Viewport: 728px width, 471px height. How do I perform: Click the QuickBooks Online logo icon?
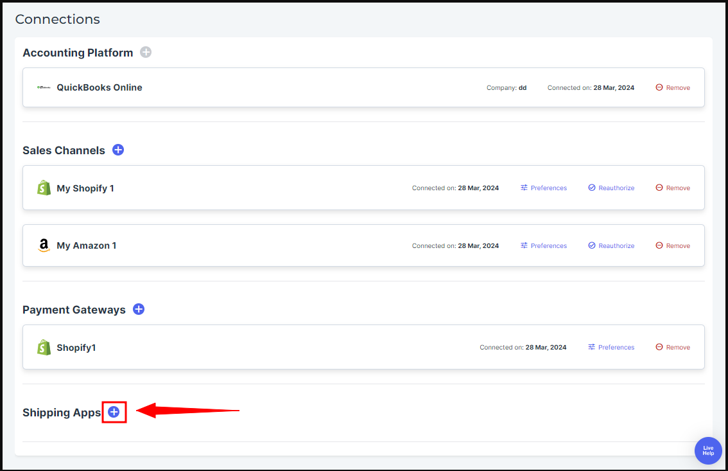pos(44,87)
